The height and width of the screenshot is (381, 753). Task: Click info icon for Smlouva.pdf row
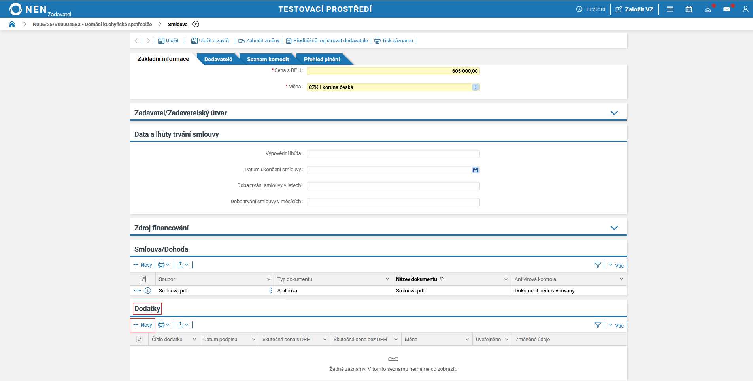click(x=148, y=290)
